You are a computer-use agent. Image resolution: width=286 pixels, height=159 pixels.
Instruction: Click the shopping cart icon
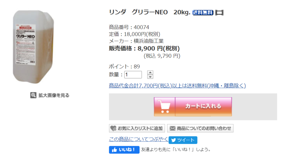165,107
